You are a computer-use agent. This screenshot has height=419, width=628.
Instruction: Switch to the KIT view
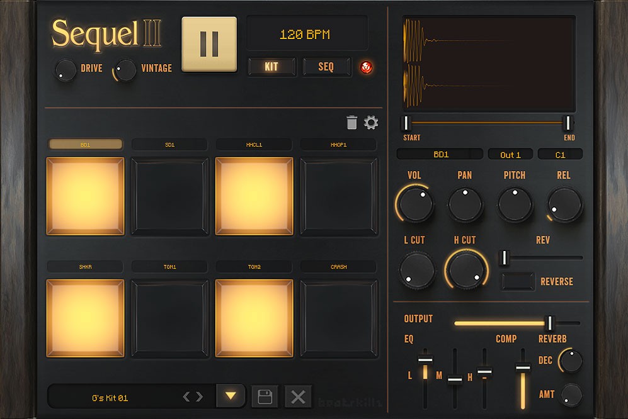coord(271,67)
